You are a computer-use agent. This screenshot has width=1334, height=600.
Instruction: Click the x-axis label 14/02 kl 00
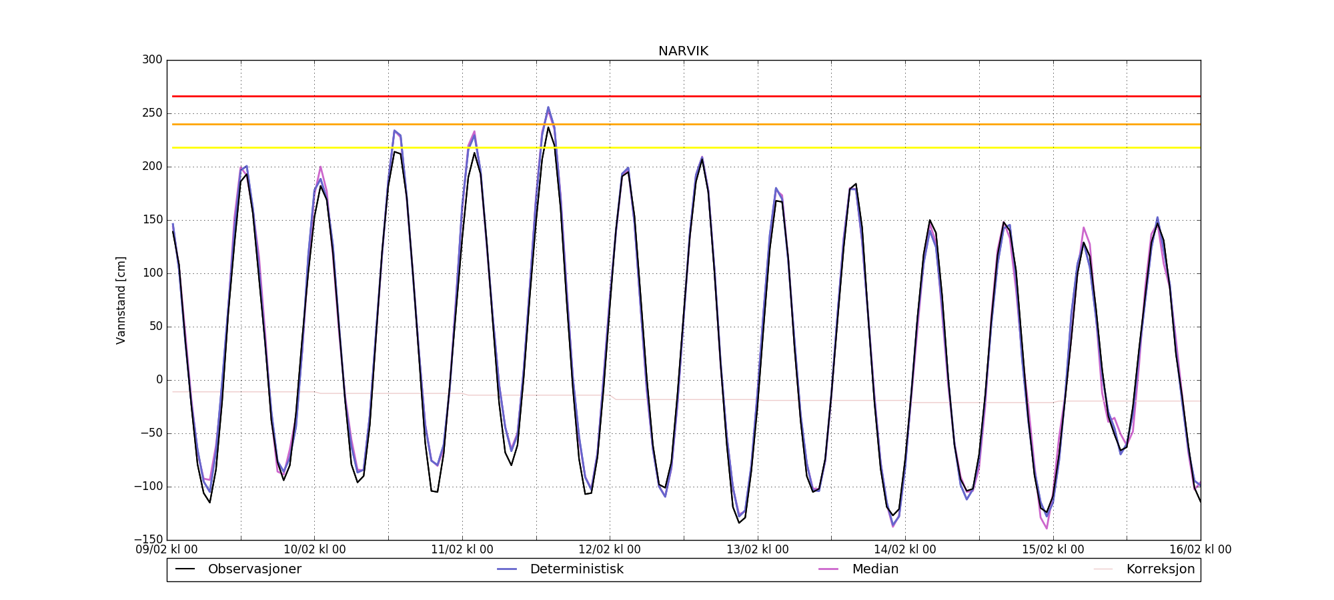point(905,550)
